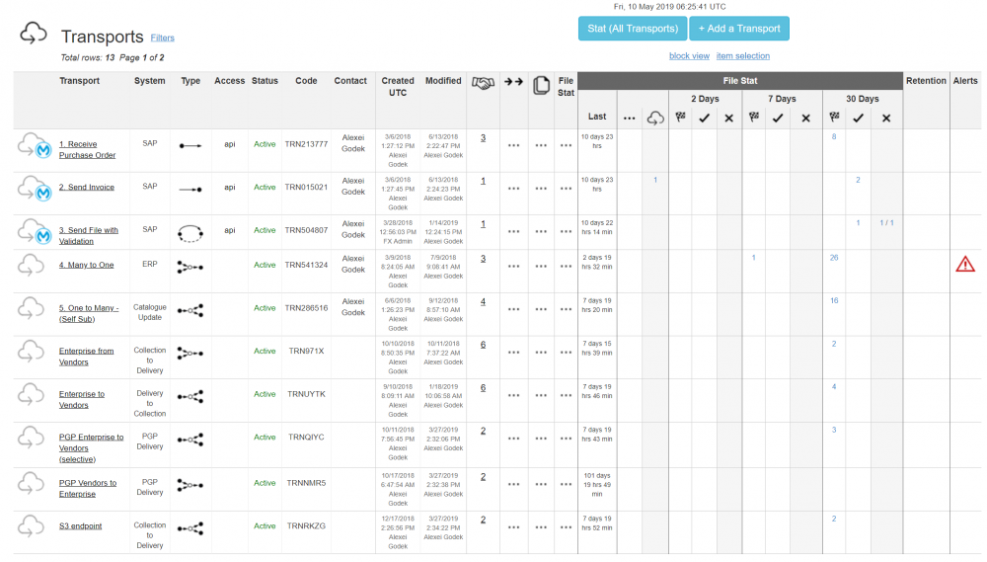Switch to block view
Viewport: 987px width, 562px height.
coord(689,56)
